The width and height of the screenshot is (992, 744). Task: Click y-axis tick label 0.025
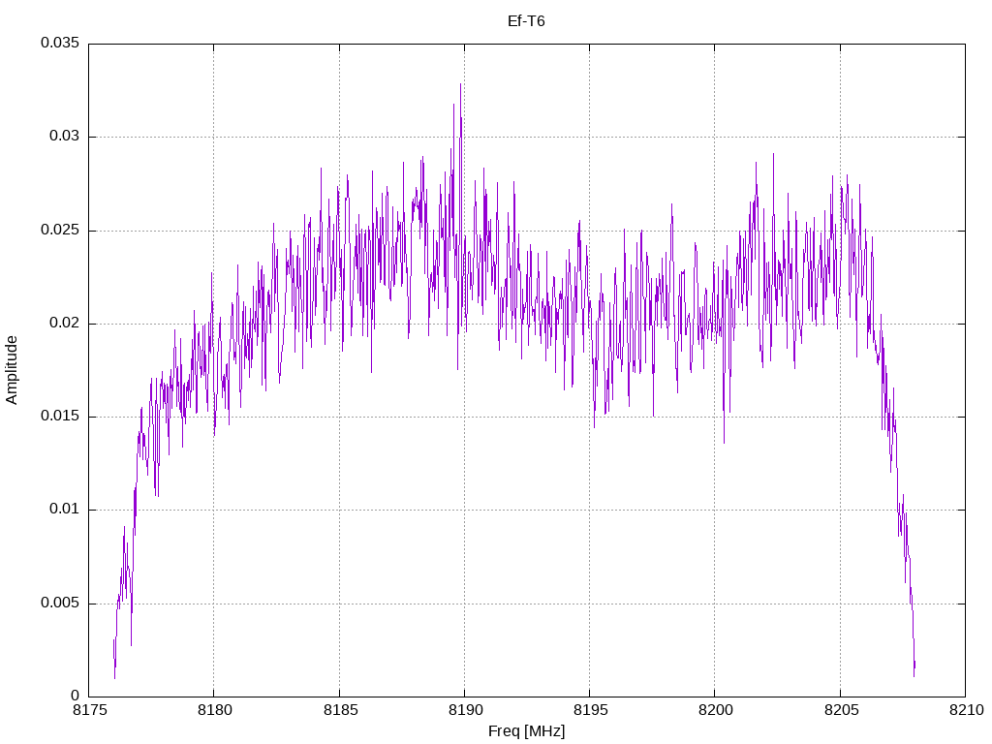pyautogui.click(x=60, y=230)
